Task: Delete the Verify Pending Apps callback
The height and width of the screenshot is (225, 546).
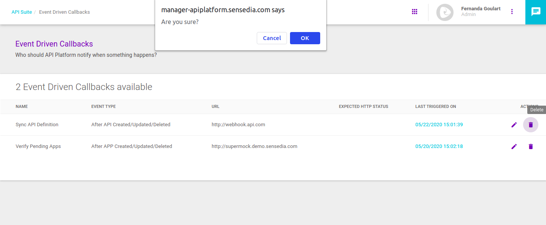Action: click(x=531, y=146)
